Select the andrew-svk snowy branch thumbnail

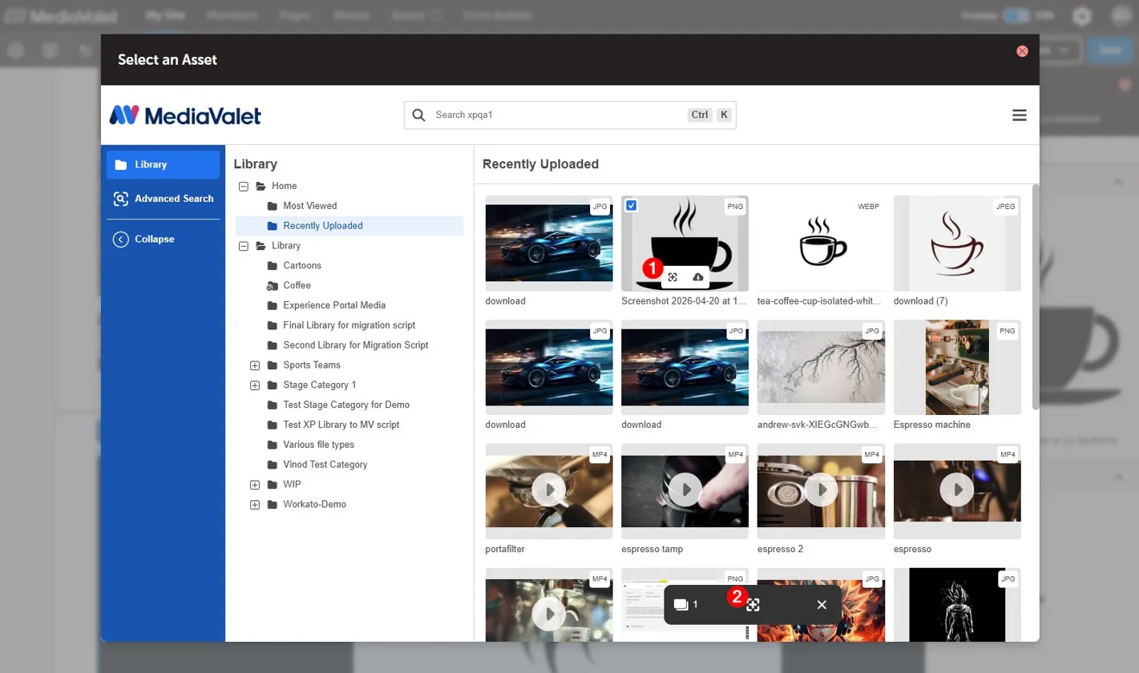[821, 367]
